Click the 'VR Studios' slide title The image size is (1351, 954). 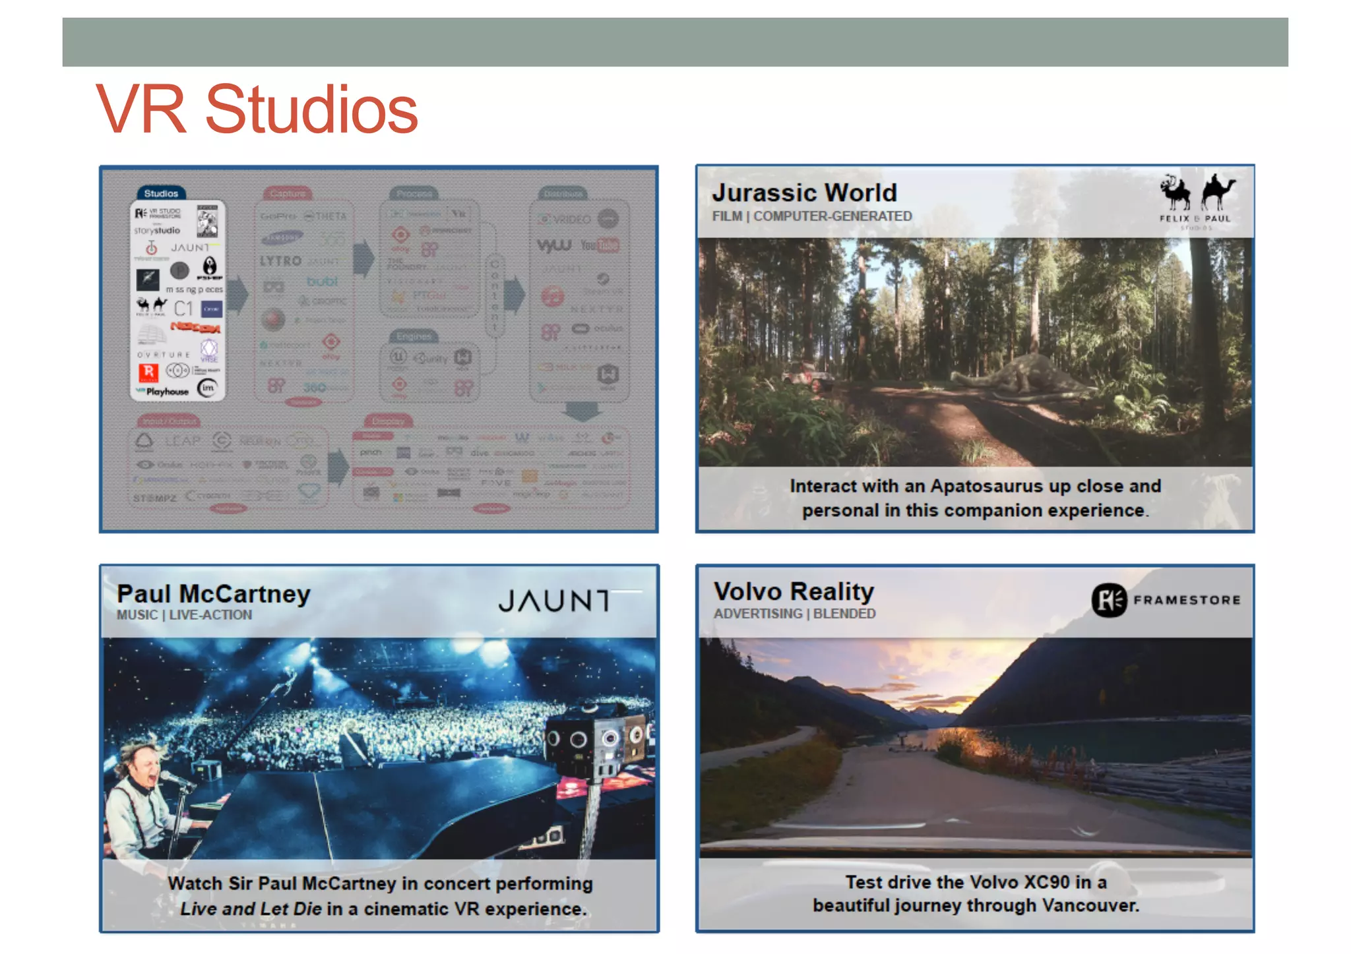point(257,109)
